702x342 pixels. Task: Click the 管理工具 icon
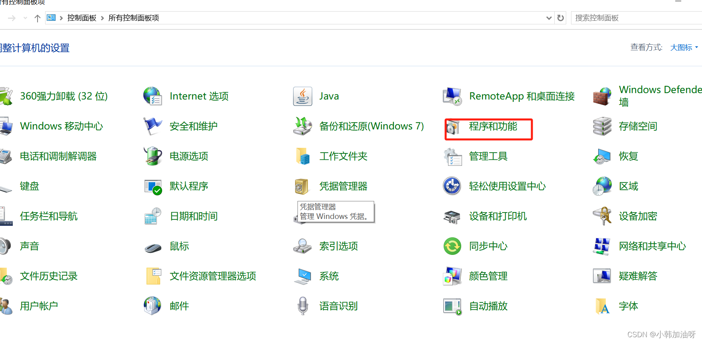coord(452,156)
